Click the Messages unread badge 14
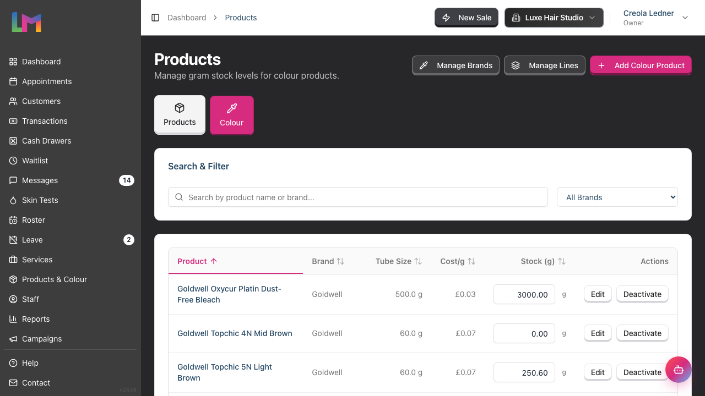The height and width of the screenshot is (396, 705). 127,180
